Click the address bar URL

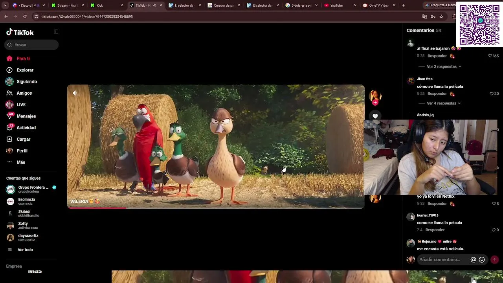pyautogui.click(x=87, y=17)
